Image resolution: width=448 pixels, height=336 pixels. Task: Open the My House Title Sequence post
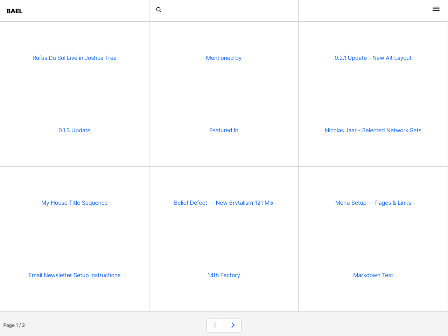pyautogui.click(x=74, y=203)
